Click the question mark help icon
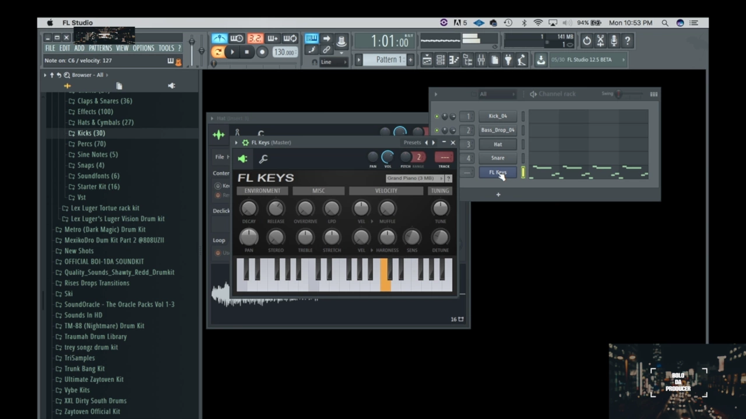This screenshot has width=746, height=419. coord(627,40)
